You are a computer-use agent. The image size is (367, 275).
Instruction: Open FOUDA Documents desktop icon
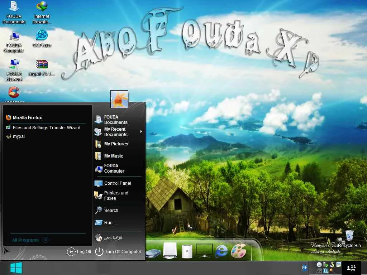pyautogui.click(x=14, y=13)
